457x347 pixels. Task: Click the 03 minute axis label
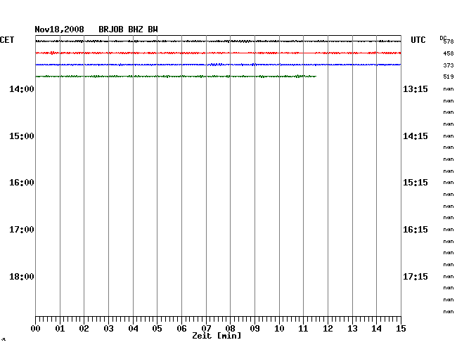pos(109,329)
